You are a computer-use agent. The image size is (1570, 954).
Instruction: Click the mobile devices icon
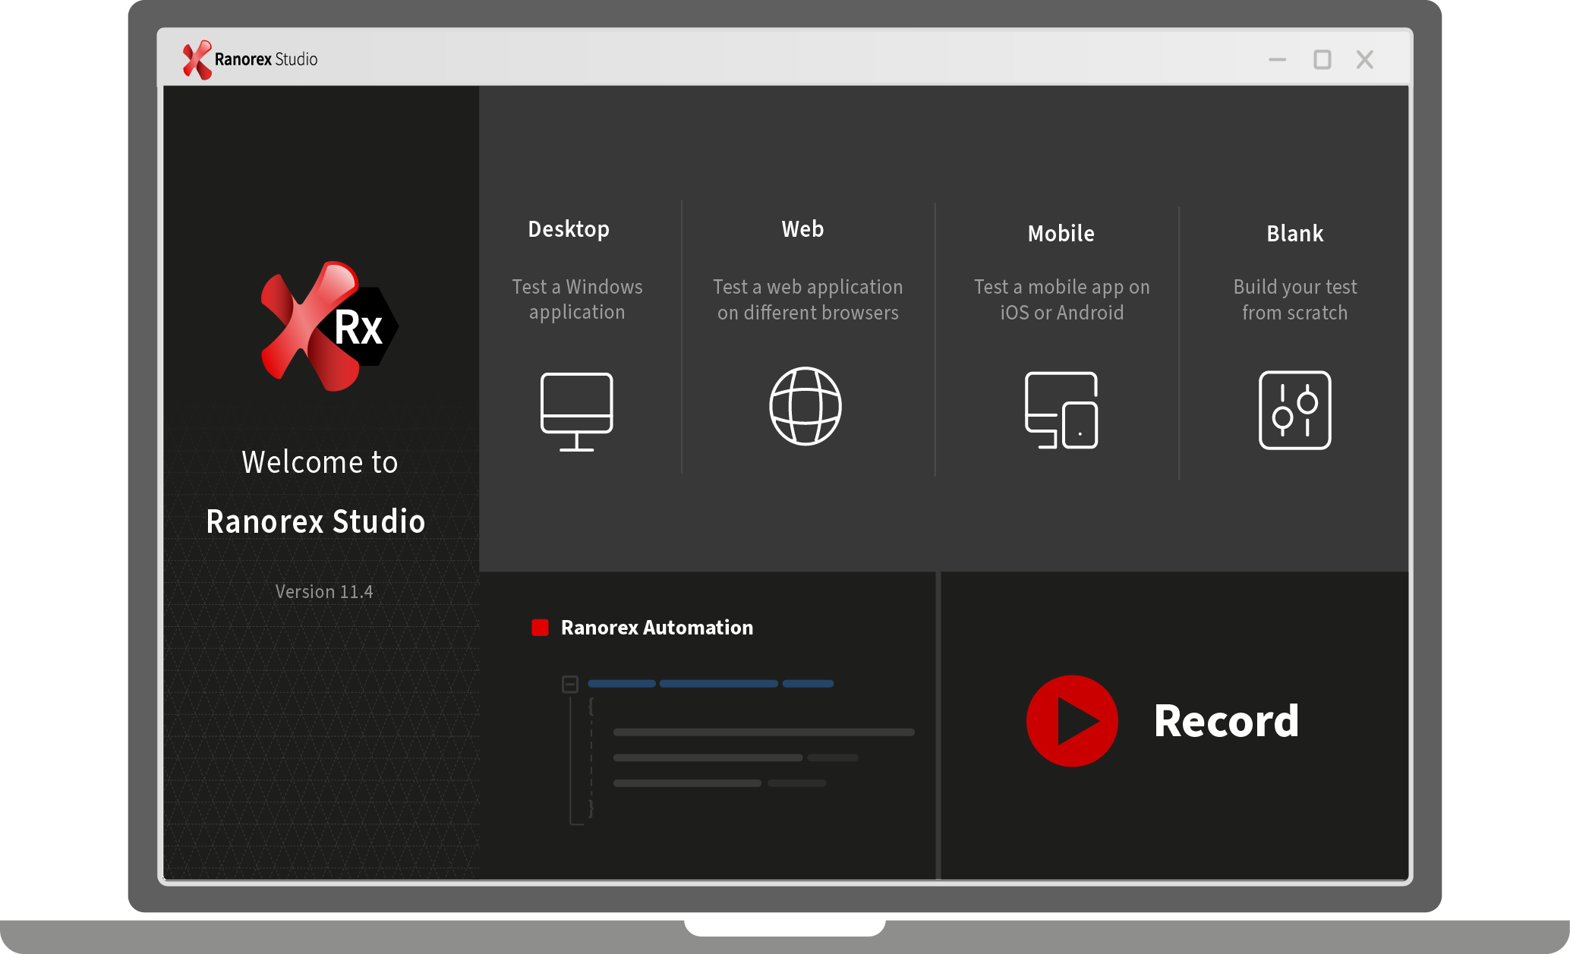click(1061, 410)
